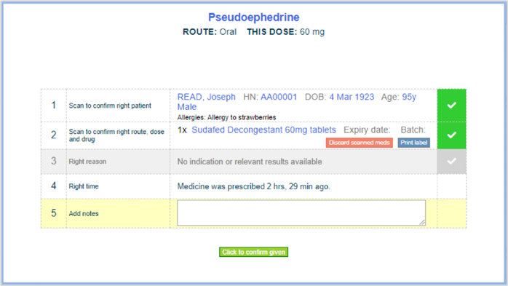
Task: Click Discard scanned meds button
Action: [360, 143]
